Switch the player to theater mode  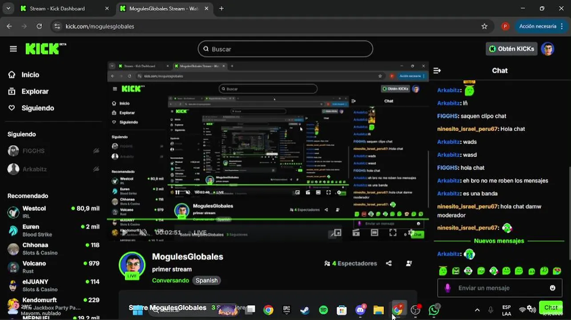pos(374,232)
